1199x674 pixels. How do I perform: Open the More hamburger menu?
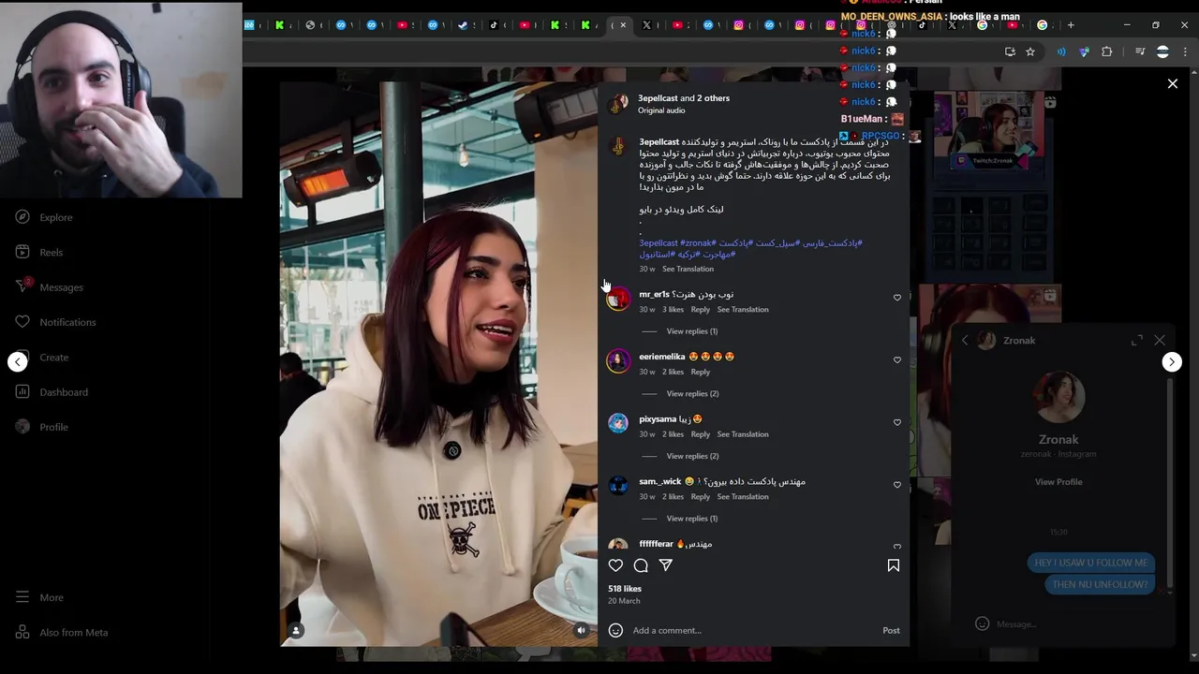coord(39,597)
